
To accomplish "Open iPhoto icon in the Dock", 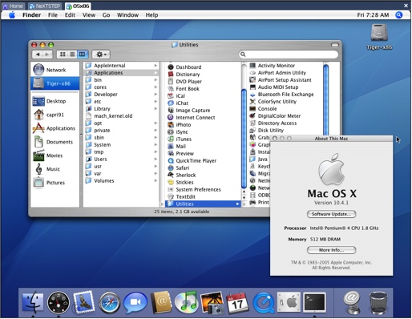I will 212,303.
